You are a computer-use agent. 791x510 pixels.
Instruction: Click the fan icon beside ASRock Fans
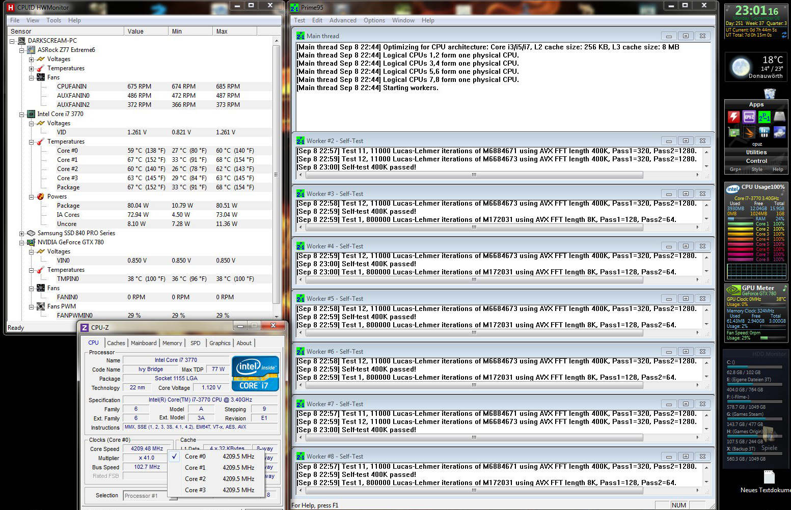pos(41,77)
